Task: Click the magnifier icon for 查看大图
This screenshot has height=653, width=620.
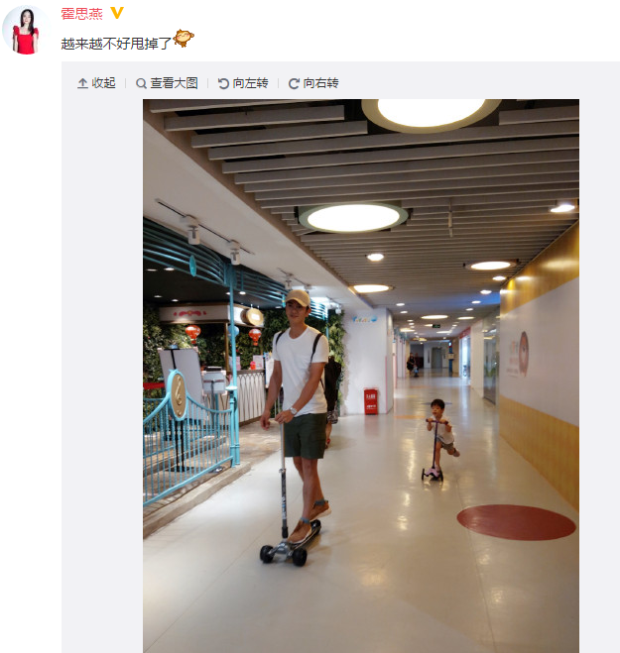Action: [141, 83]
